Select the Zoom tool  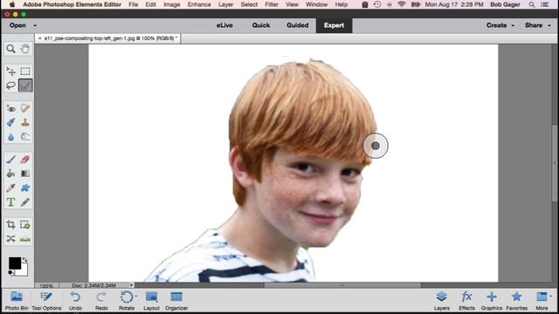tap(10, 49)
